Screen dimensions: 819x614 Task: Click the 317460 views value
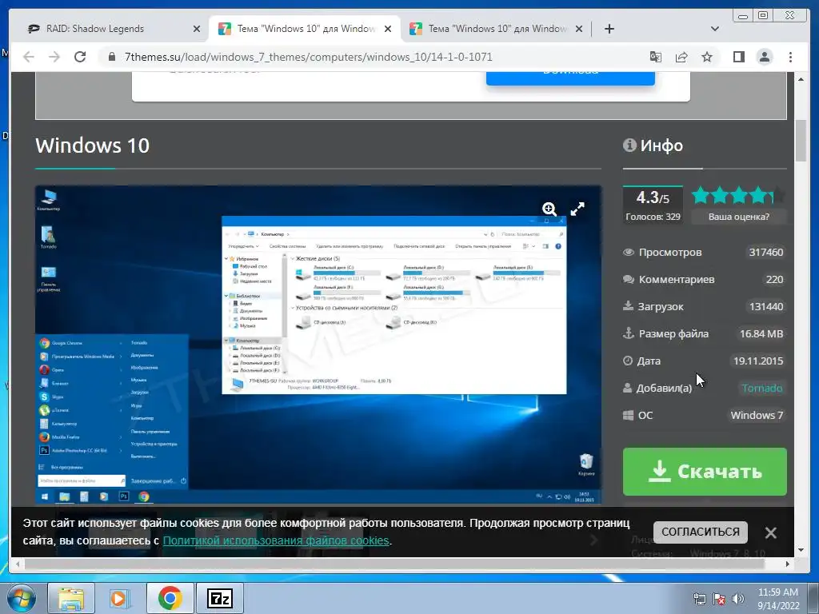coord(765,252)
